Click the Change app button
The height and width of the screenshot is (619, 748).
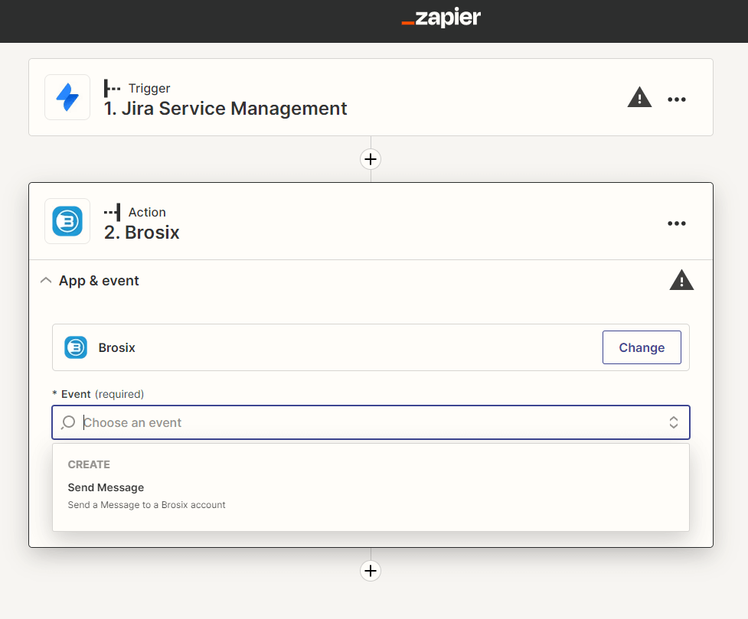(642, 347)
